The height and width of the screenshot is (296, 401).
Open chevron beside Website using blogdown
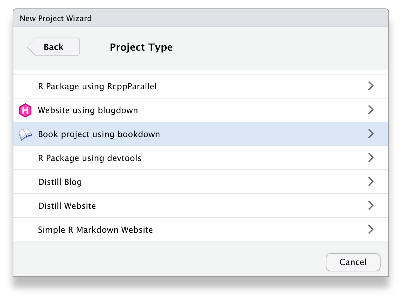click(x=371, y=110)
